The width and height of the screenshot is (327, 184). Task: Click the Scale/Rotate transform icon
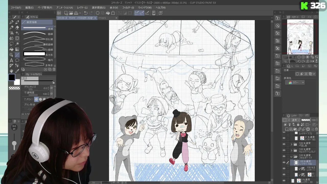(x=113, y=13)
